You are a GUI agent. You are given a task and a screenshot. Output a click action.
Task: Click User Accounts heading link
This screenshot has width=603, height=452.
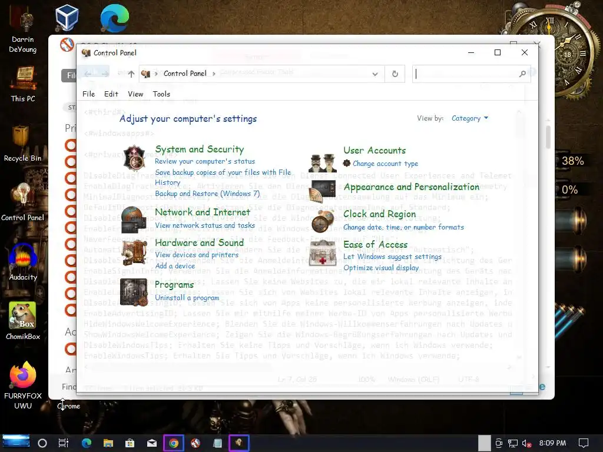pyautogui.click(x=375, y=150)
